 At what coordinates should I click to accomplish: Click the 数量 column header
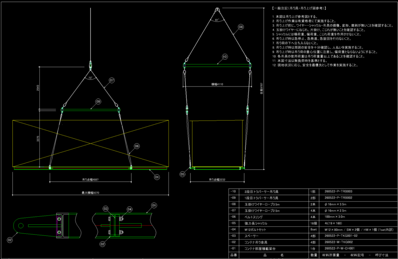pos(314,255)
